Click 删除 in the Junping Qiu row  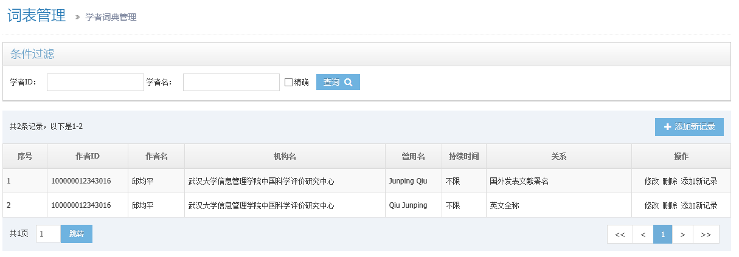(670, 181)
